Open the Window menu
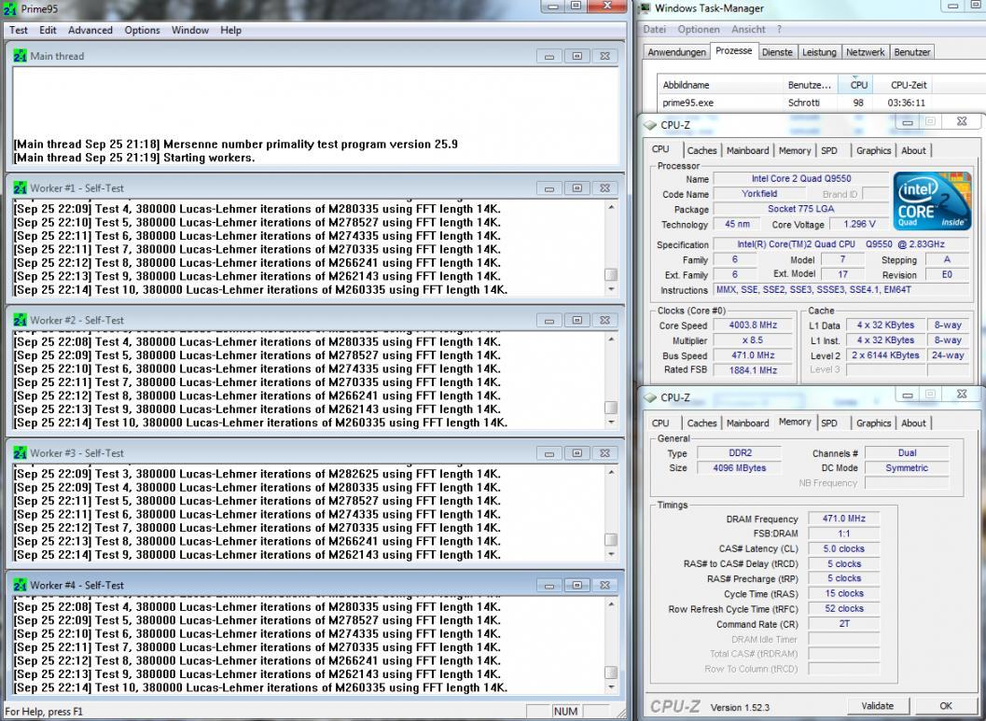Viewport: 986px width, 721px height. pos(190,30)
